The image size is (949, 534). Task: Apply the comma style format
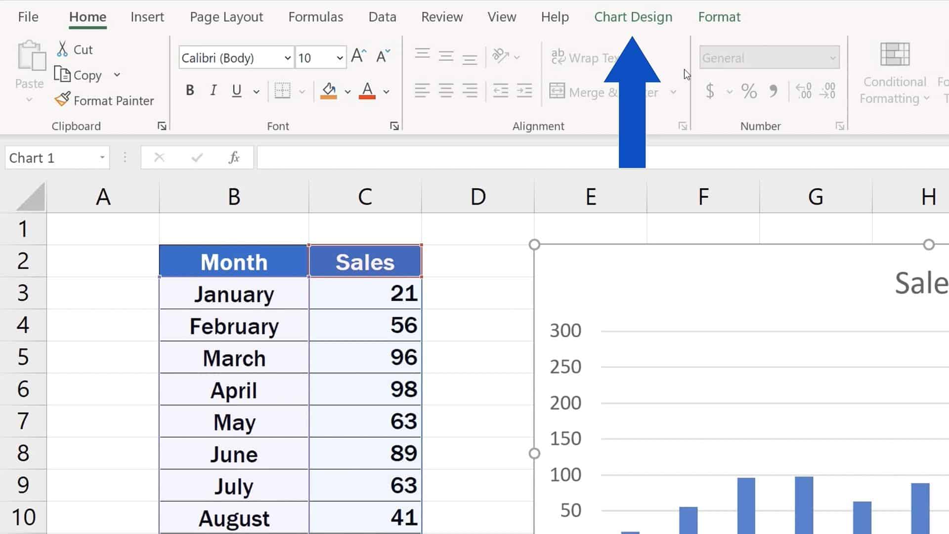point(773,90)
